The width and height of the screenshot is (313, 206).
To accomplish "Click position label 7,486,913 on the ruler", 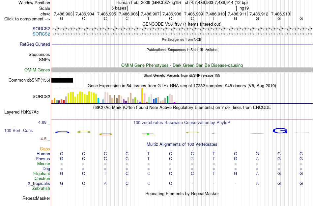I will (x=280, y=14).
